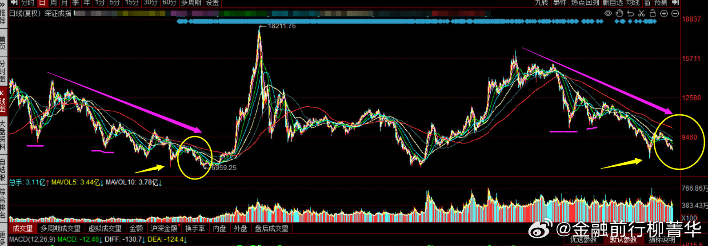Select the 60分 period tab
Screen dimensions: 708x246
click(x=169, y=3)
